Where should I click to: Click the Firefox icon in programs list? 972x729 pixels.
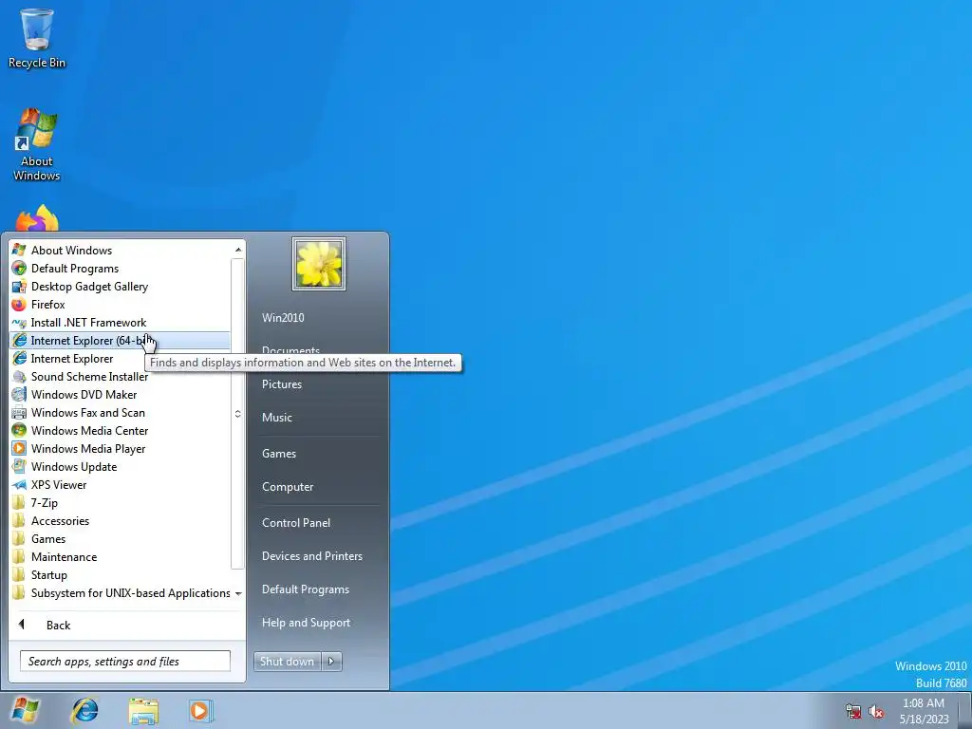tap(19, 304)
